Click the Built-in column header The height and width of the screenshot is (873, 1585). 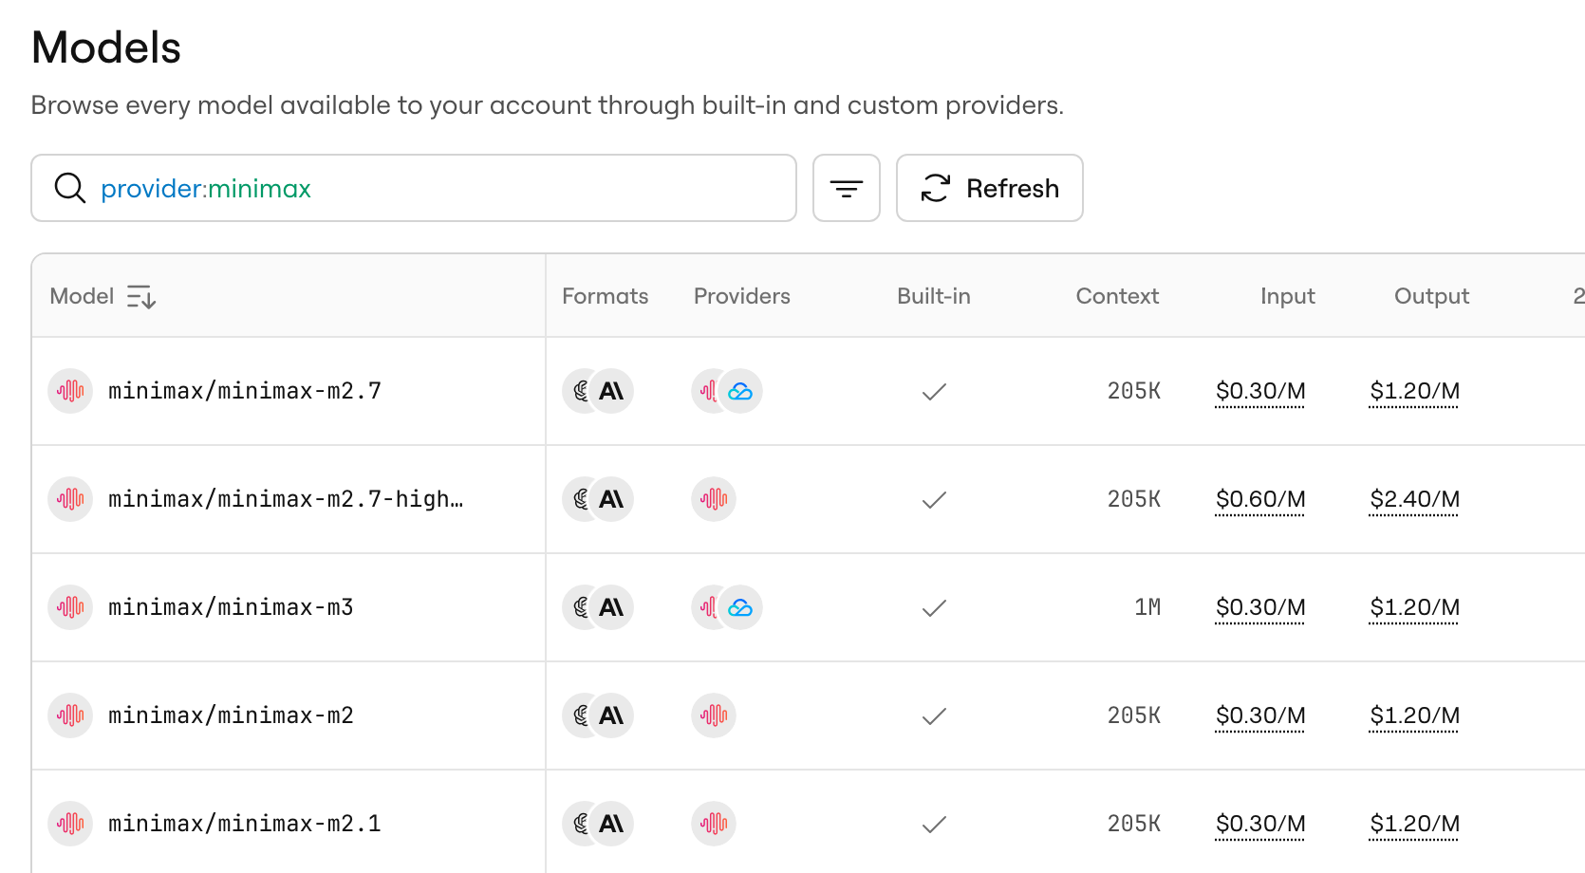point(934,296)
